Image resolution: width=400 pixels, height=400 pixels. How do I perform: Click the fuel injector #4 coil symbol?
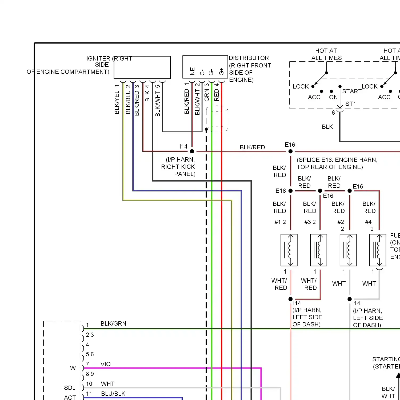[x=378, y=250]
